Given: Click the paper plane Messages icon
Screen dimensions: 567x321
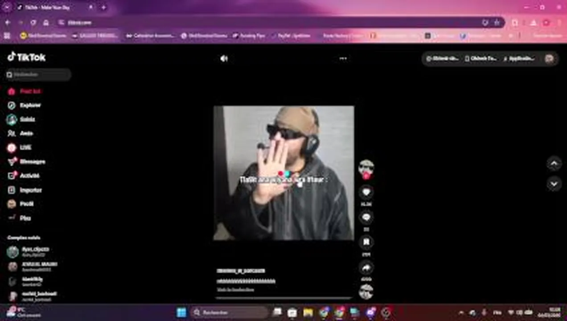Looking at the screenshot, I should (12, 162).
